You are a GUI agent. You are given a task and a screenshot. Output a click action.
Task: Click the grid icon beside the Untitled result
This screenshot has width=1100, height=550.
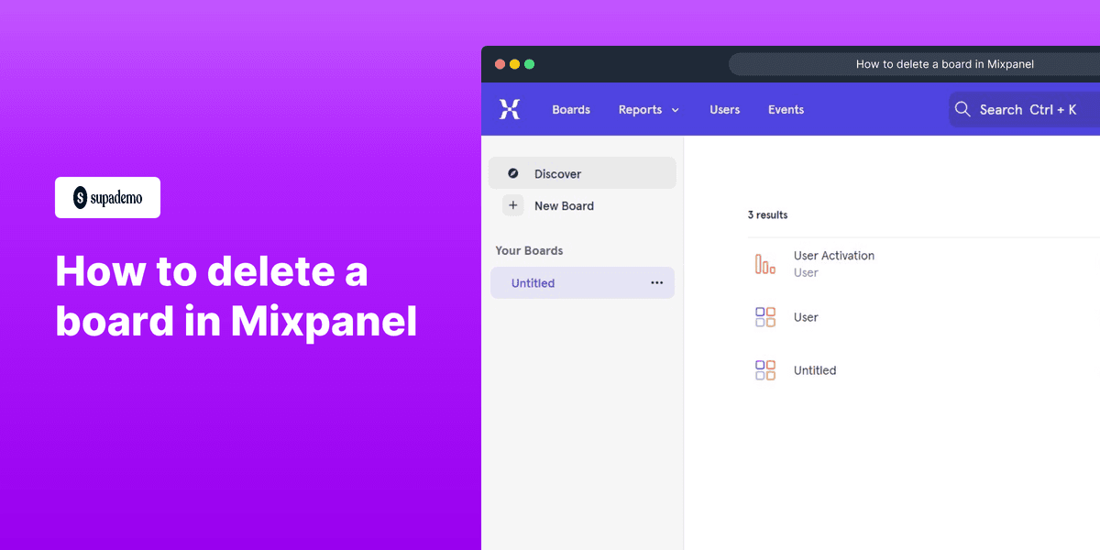click(764, 369)
